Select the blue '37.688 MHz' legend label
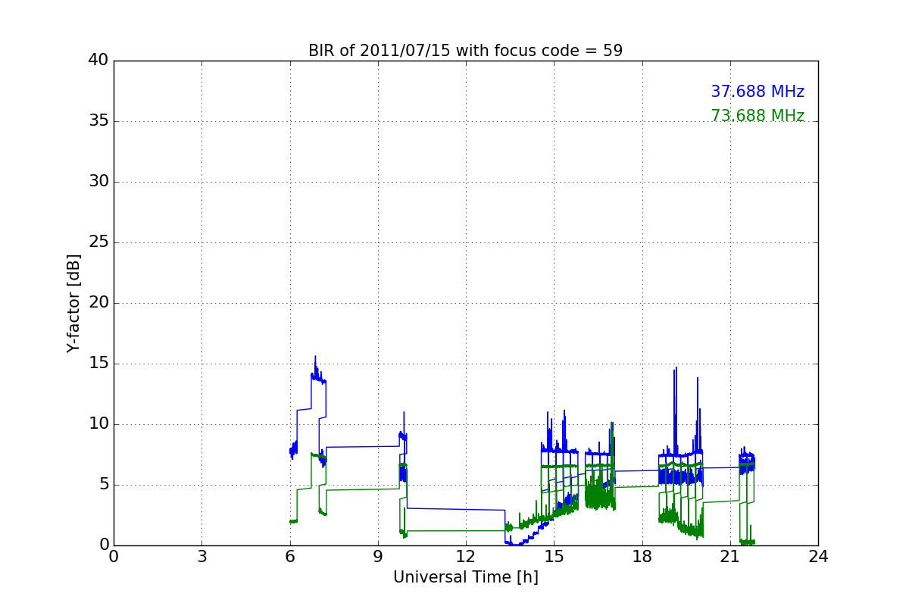The image size is (909, 606). pos(757,92)
